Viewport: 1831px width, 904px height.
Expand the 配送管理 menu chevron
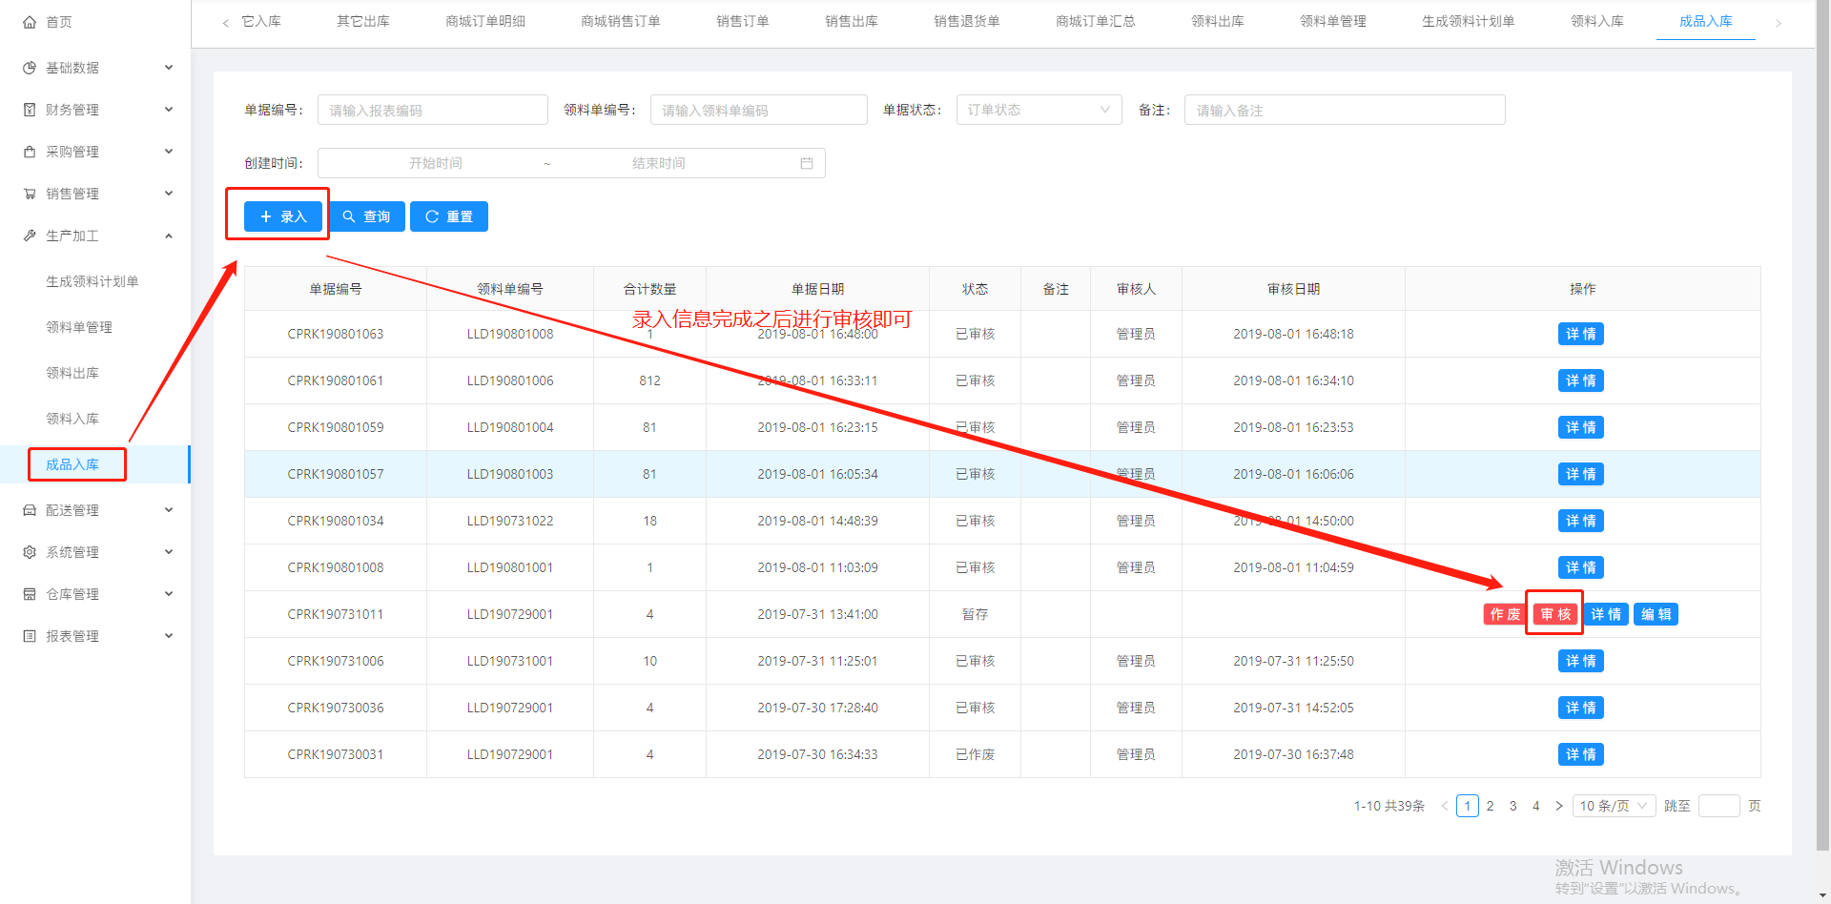click(x=169, y=510)
